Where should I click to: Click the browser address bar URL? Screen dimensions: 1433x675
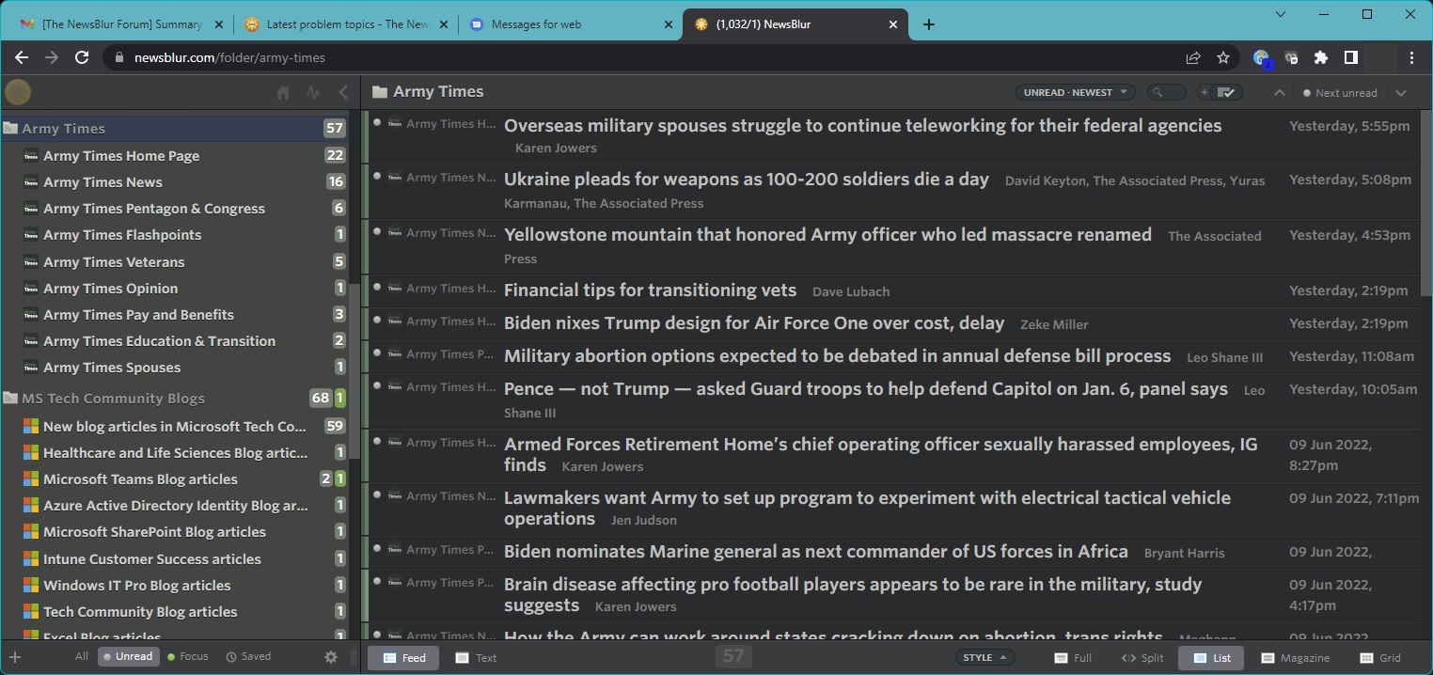pos(229,57)
